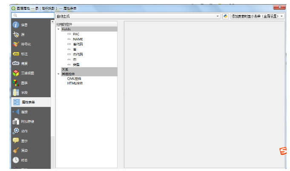Open the 自动生成 form layout dropdown

[138, 16]
